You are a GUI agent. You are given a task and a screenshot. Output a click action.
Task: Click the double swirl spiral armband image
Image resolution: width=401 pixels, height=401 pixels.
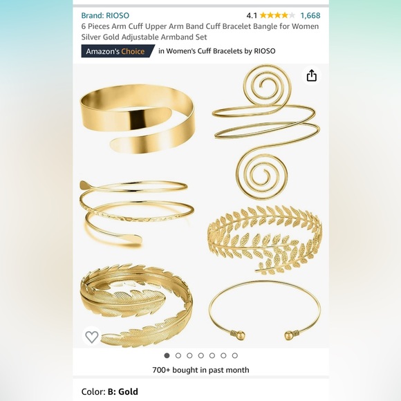(266, 131)
